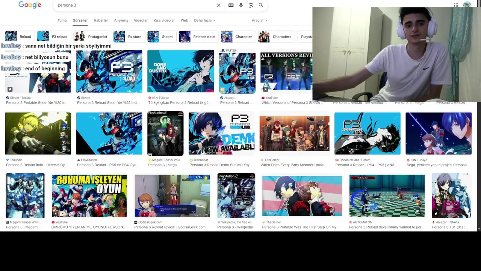Go to the Google logo homepage
Image resolution: width=481 pixels, height=271 pixels.
coord(30,5)
